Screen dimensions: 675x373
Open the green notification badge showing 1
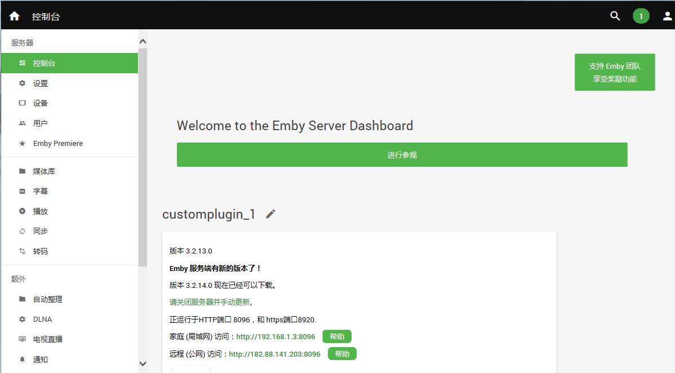point(641,16)
